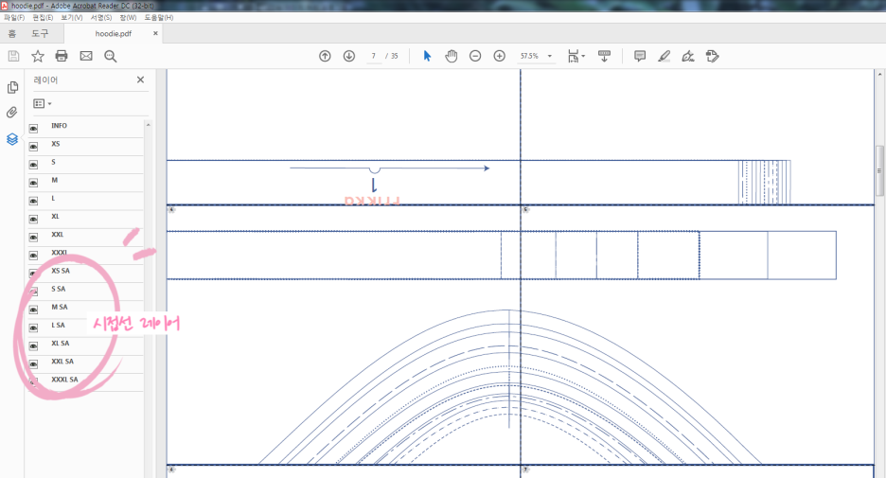Click the 57.5% zoom value field
Screen dimensions: 886x478
click(x=530, y=56)
